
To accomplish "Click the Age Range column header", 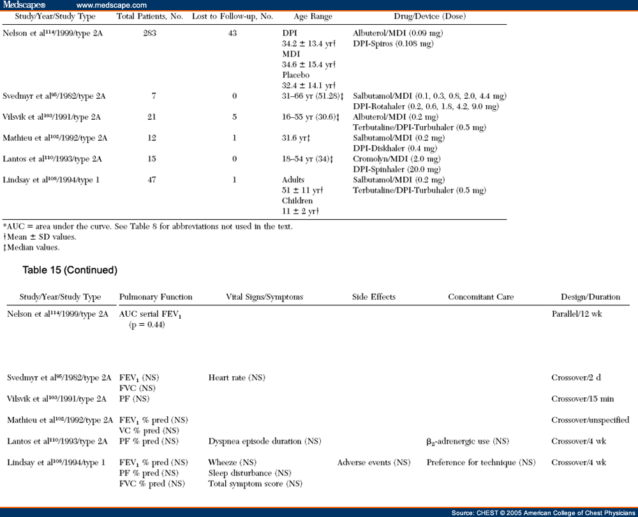I will coord(313,16).
